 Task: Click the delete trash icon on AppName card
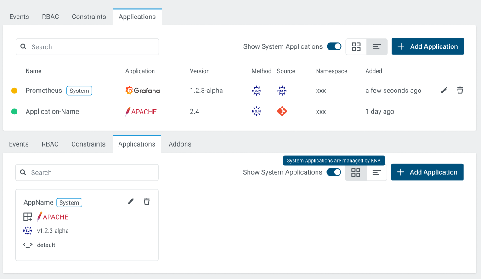click(147, 201)
